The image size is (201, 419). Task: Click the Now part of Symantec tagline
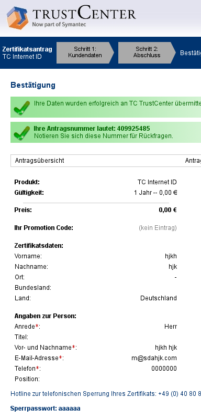(x=59, y=25)
